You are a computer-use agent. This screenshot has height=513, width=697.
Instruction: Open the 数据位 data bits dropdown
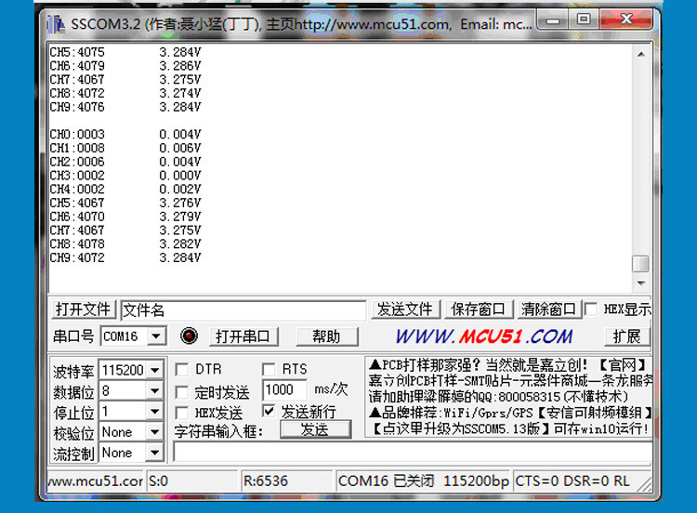[154, 390]
